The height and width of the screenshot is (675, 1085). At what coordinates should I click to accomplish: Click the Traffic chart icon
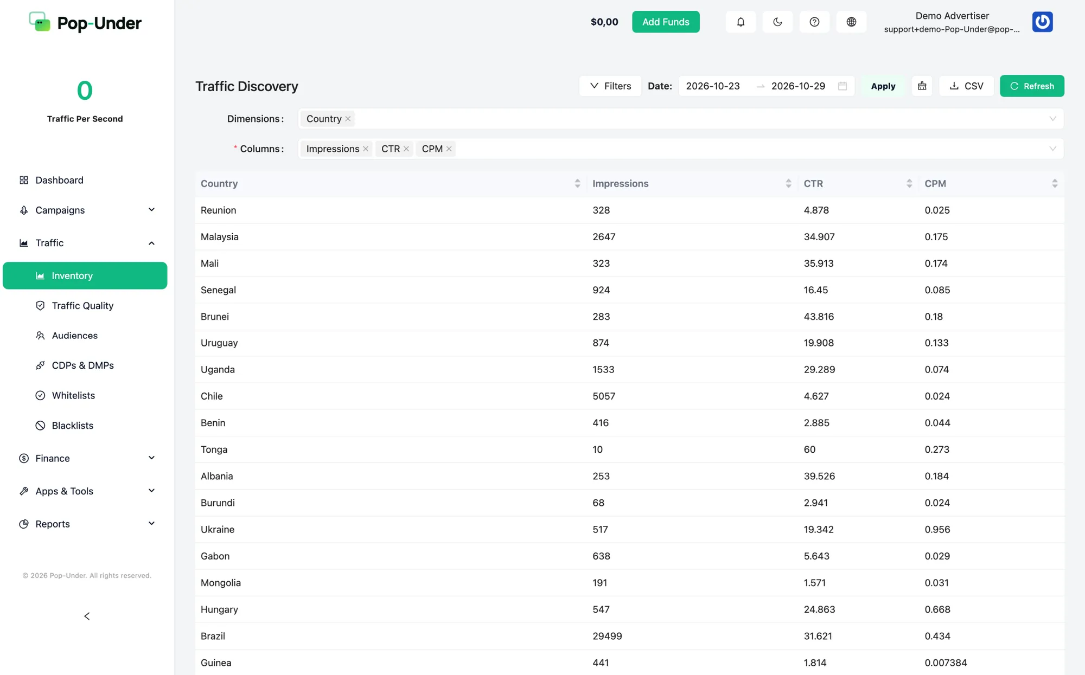24,243
